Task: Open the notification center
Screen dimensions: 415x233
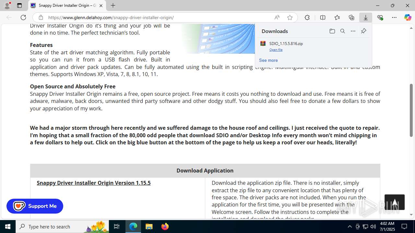Action: click(404, 227)
